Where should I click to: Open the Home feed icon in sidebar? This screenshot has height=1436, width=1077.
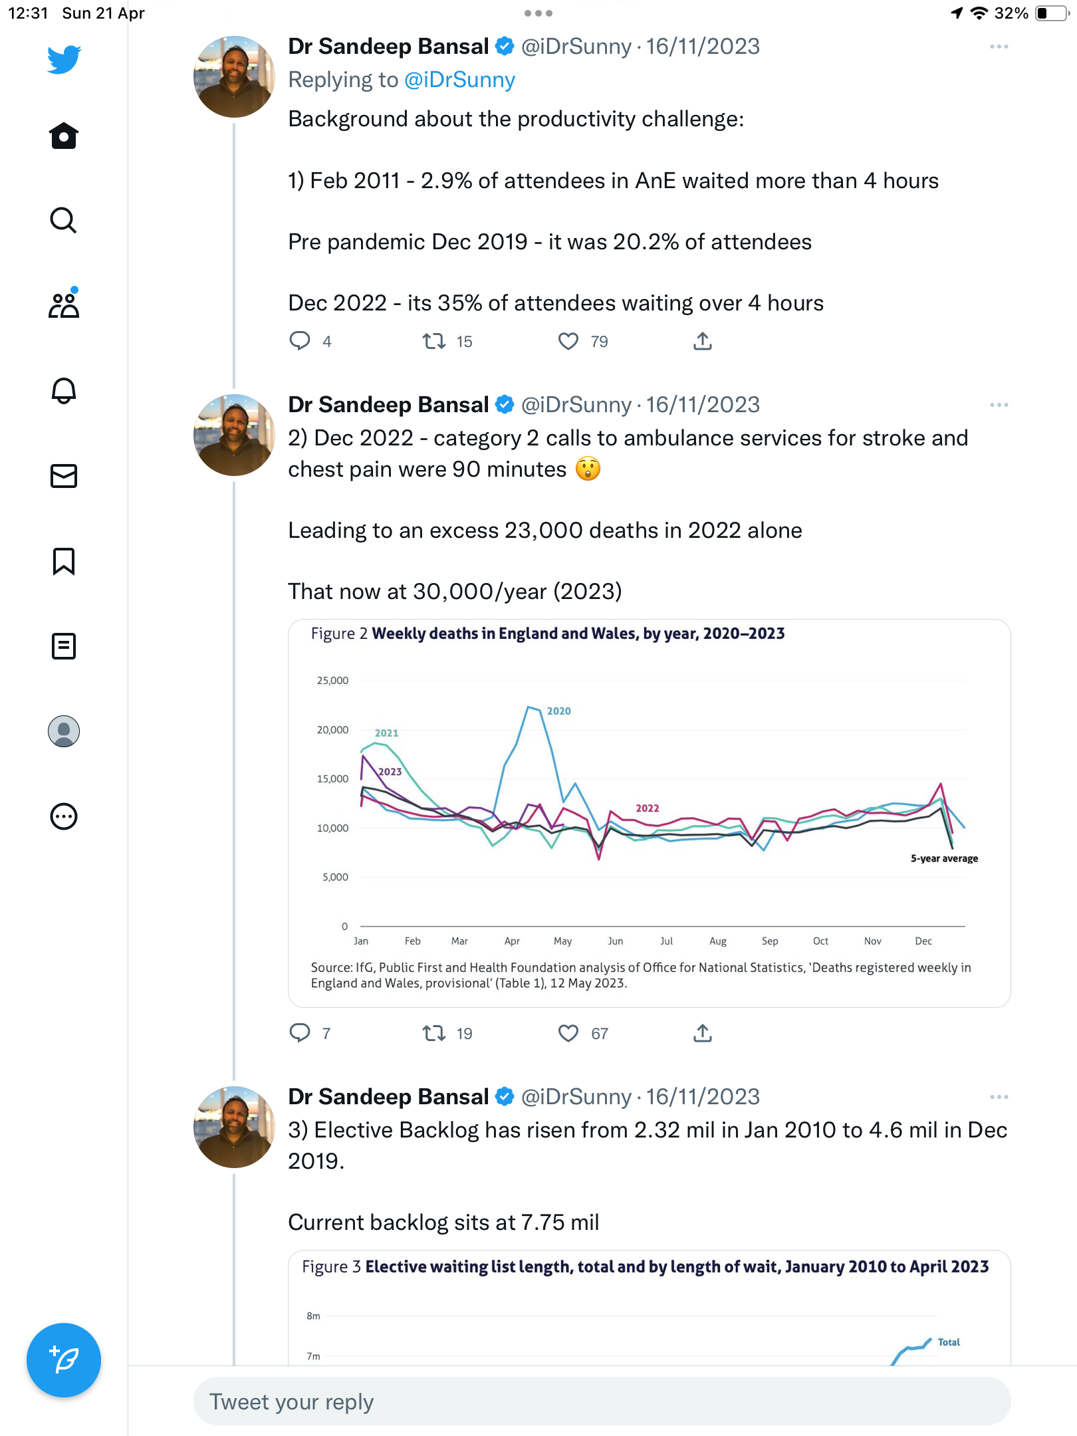pos(64,136)
